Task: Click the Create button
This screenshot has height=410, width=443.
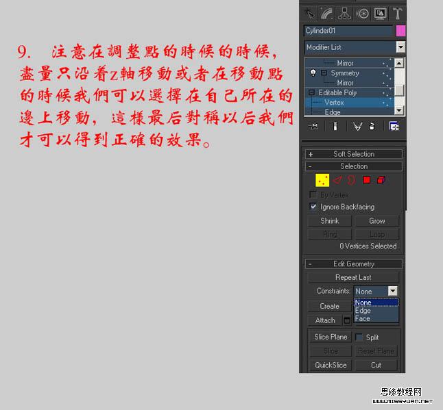Action: (329, 306)
